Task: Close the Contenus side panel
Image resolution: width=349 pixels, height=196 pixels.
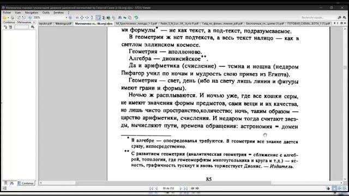Action: (x=34, y=22)
